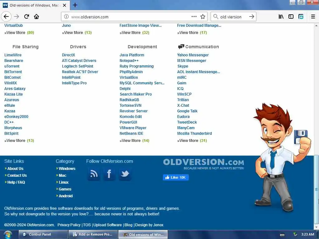Click the teal extension icon in toolbar
Viewport: 319px width, 239px height.
coord(301,17)
